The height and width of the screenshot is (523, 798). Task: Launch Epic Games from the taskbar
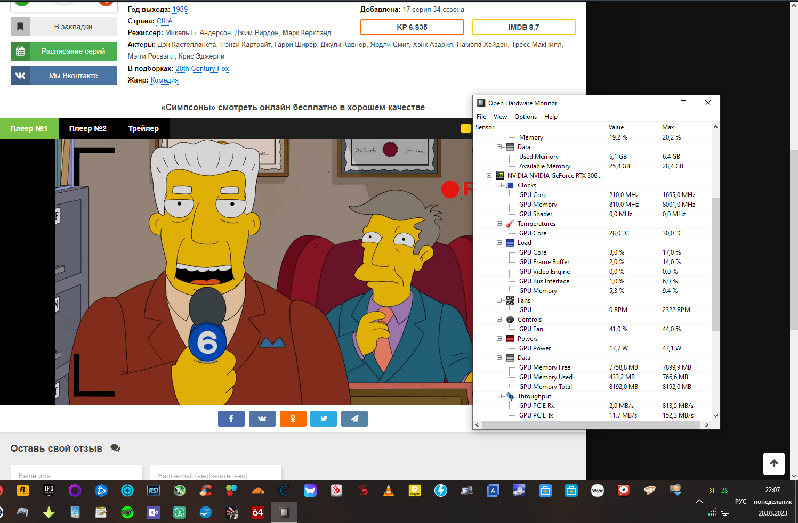coord(49,491)
